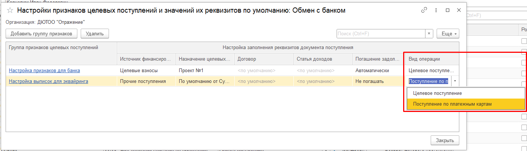
Task: Focus the Поиск (Ctrl+F) search field
Action: (x=380, y=33)
